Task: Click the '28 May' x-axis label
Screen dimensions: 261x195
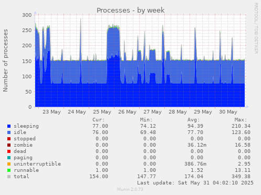Action: (178, 112)
